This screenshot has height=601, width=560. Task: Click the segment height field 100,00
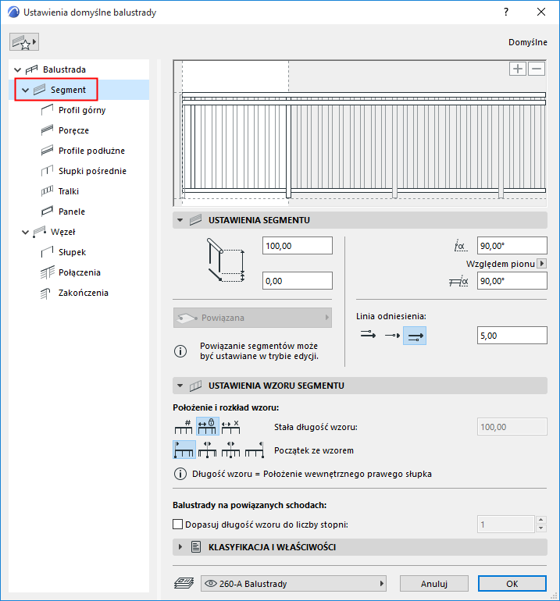coord(298,246)
